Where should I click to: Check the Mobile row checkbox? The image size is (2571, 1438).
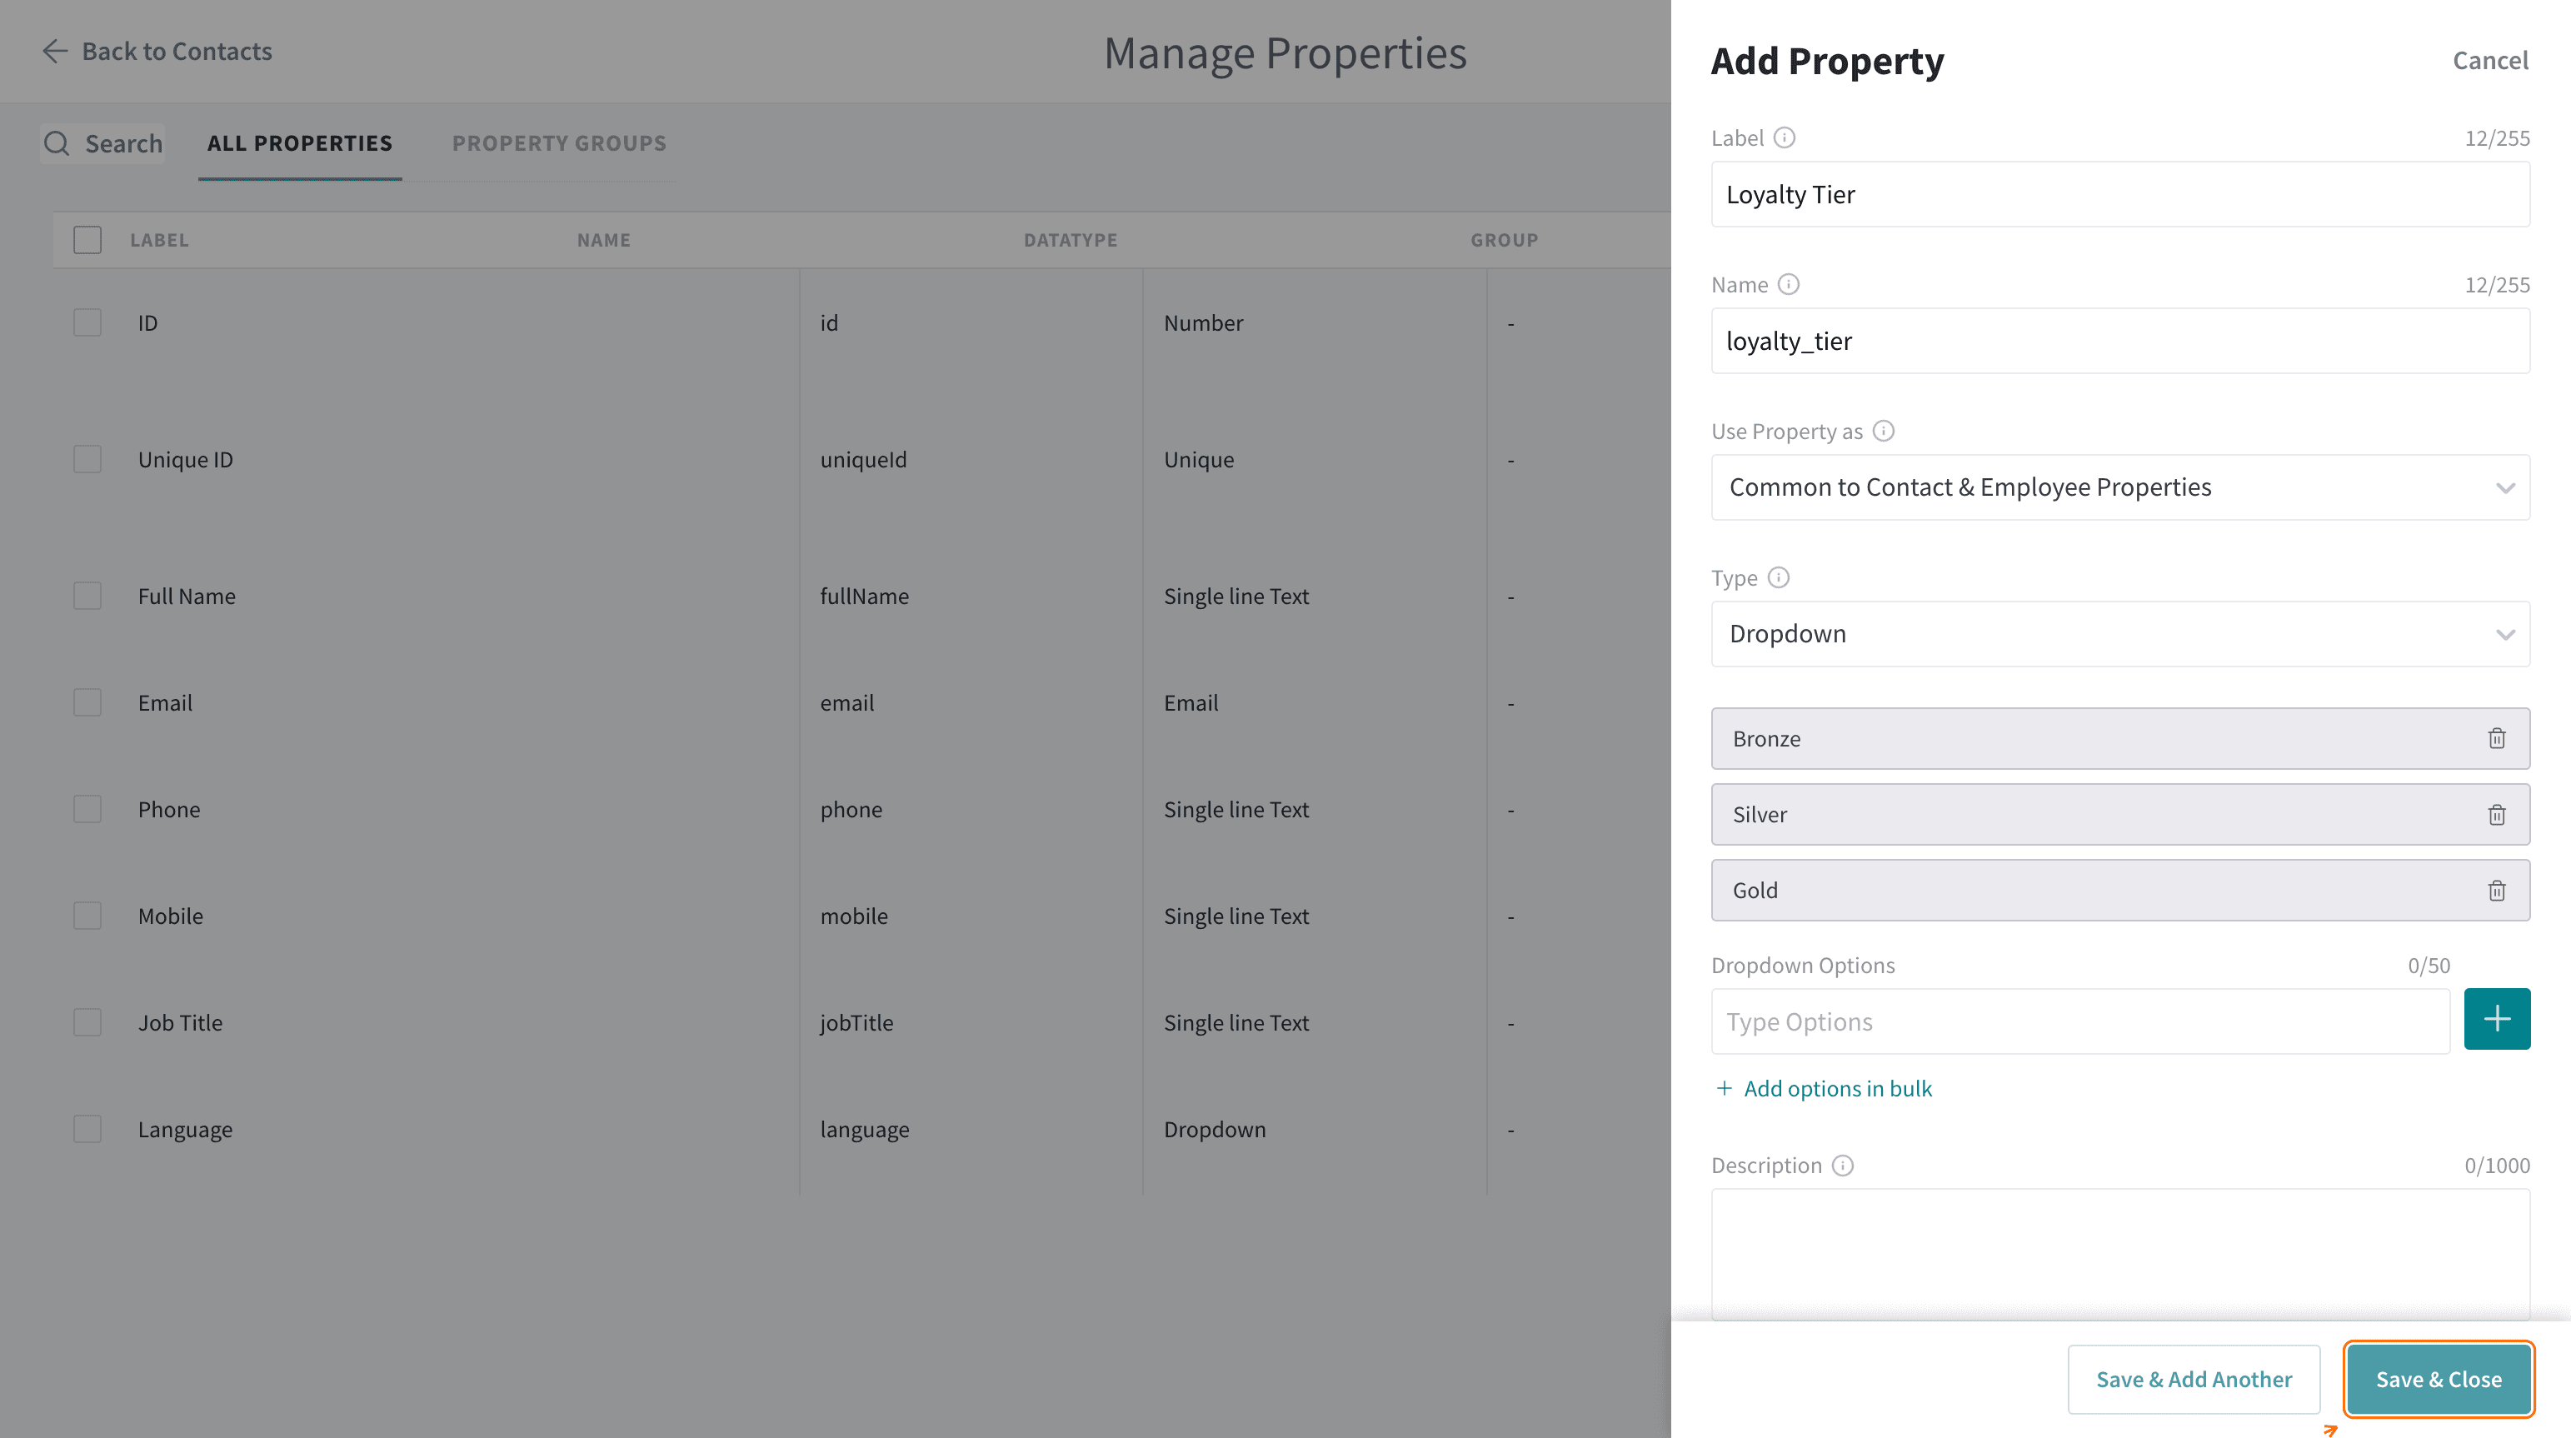[87, 916]
